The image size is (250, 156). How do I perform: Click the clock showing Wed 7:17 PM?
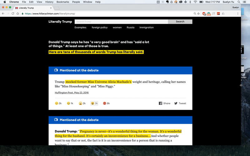[212, 2]
